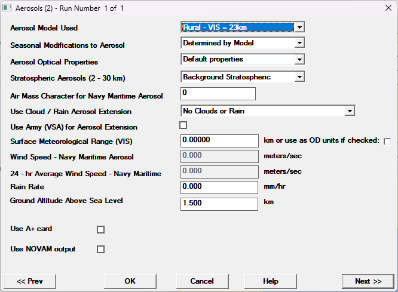Expand the Aerosol Optical Properties dropdown
The height and width of the screenshot is (292, 398).
click(x=299, y=60)
